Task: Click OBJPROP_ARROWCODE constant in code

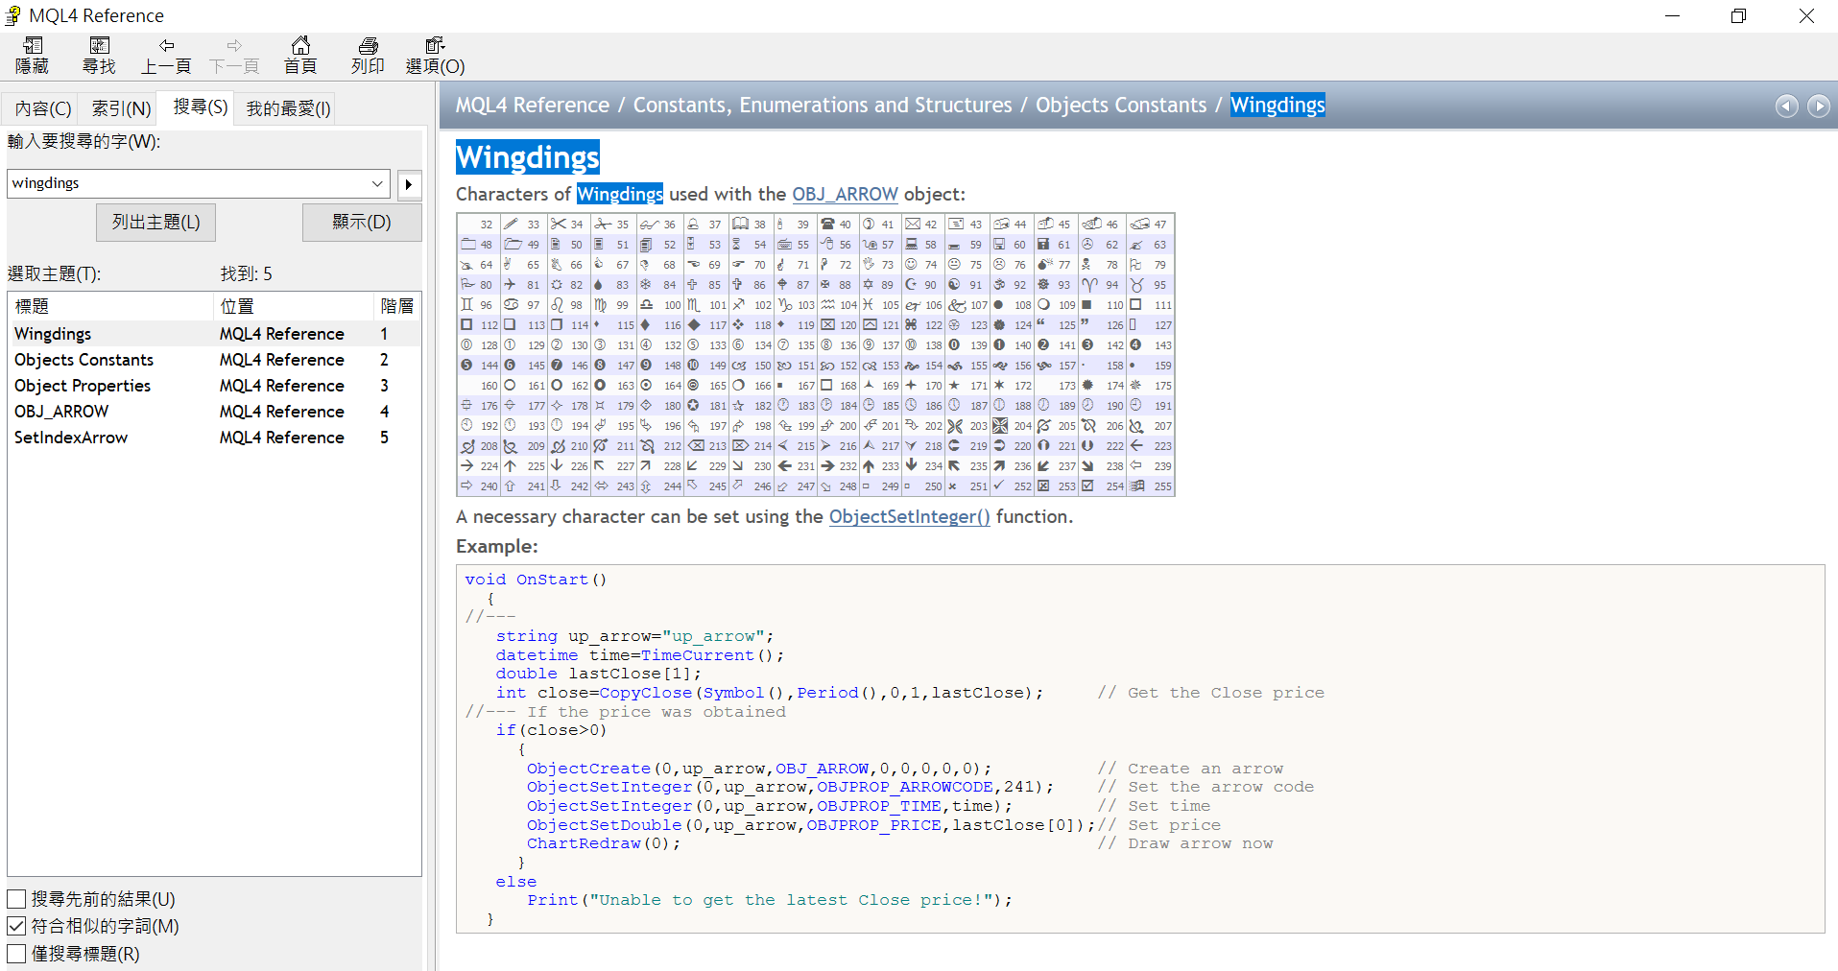Action: (905, 787)
